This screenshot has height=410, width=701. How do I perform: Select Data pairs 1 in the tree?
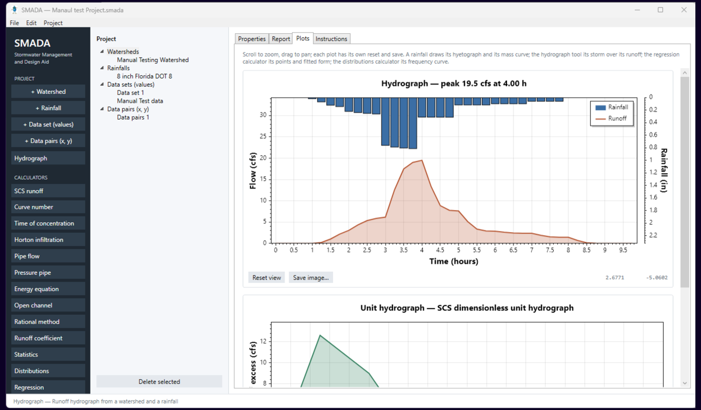(133, 117)
